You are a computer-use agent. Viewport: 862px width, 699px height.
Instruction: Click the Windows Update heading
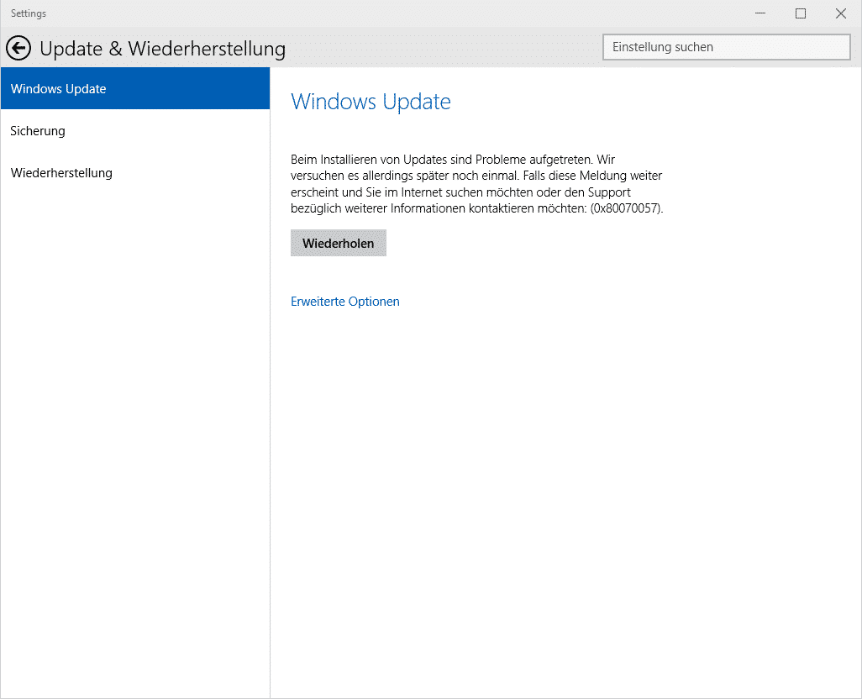point(371,102)
